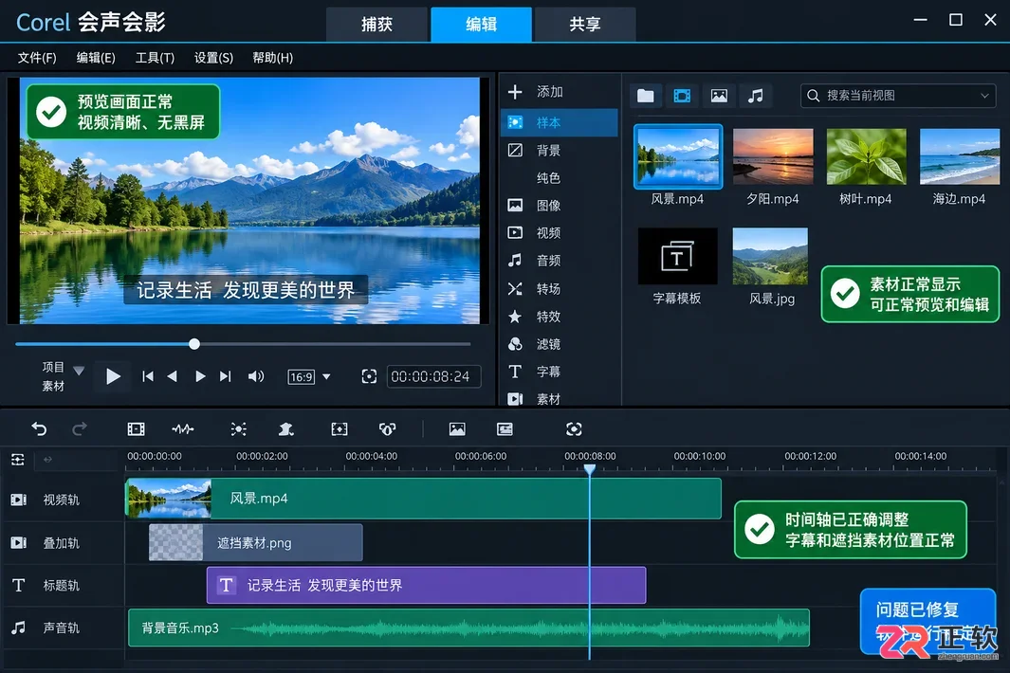This screenshot has height=673, width=1010.
Task: Click the library search field 搜索当前视图
Action: pyautogui.click(x=898, y=96)
